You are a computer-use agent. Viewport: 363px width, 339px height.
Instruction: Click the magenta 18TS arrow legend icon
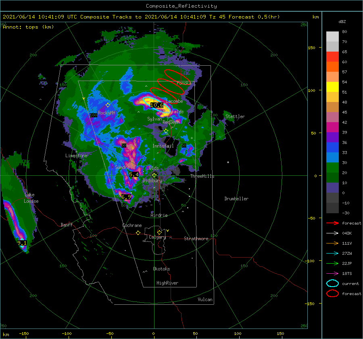click(332, 274)
